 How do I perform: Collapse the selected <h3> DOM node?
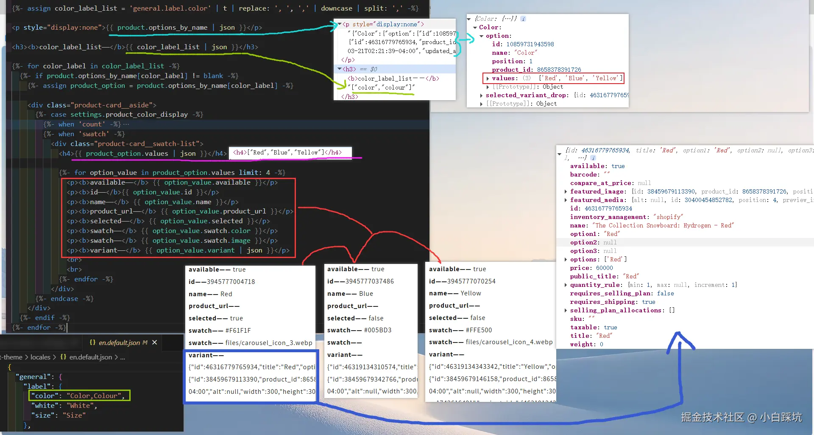340,69
